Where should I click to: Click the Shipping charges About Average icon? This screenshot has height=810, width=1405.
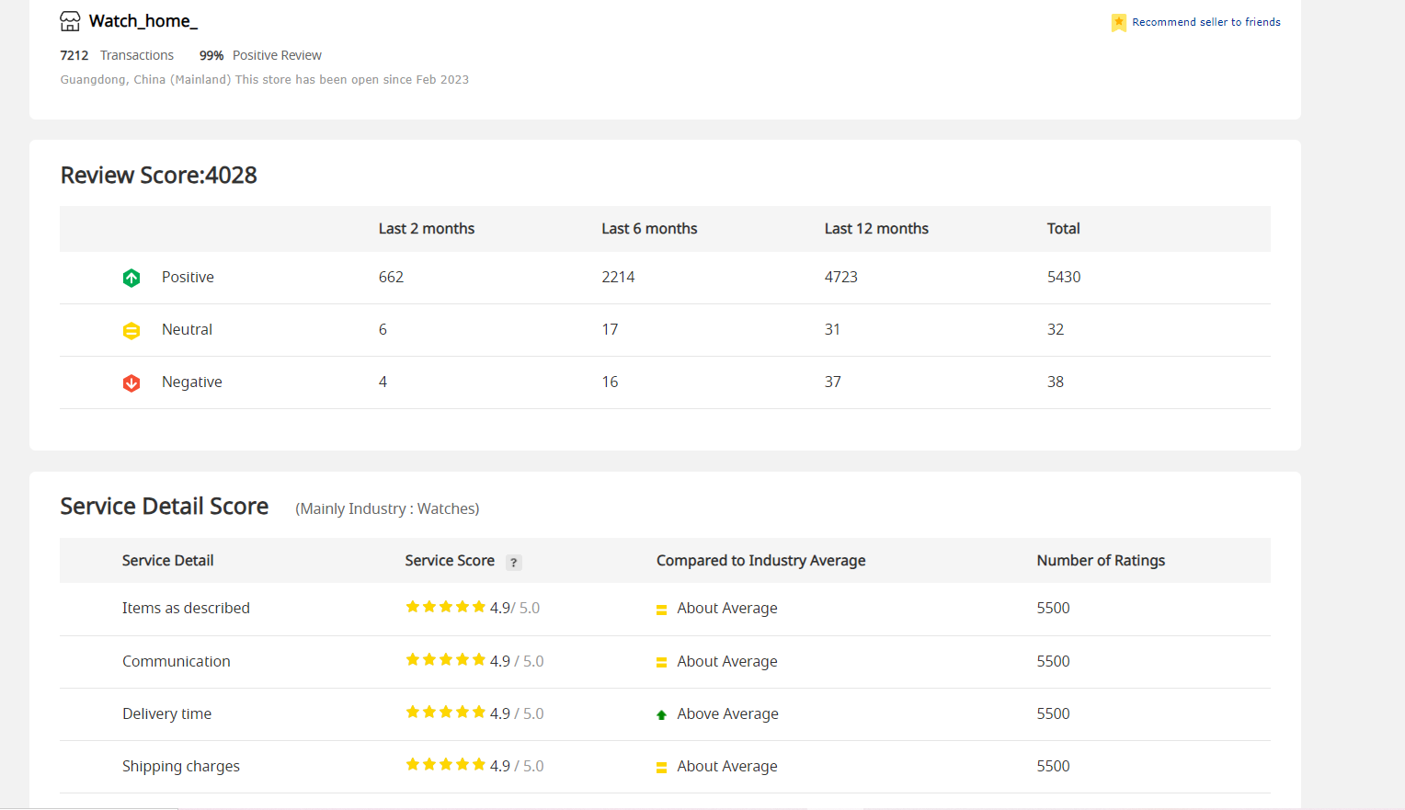[661, 768]
